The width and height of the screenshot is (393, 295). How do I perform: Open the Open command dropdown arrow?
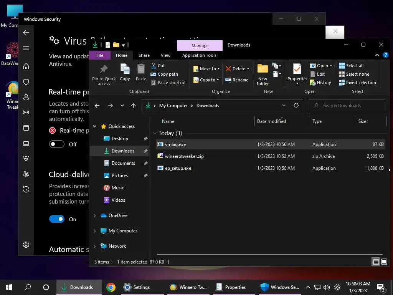click(331, 66)
